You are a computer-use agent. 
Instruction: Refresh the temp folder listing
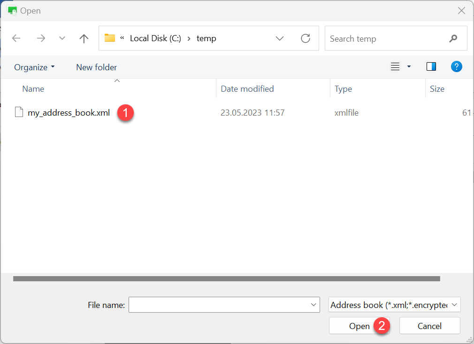pyautogui.click(x=306, y=38)
